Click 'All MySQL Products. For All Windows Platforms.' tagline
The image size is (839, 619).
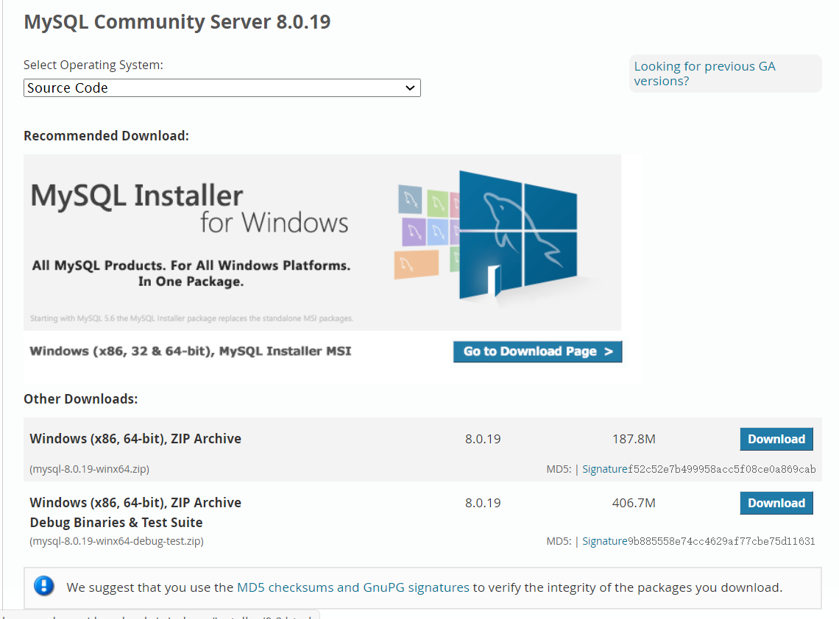point(191,265)
